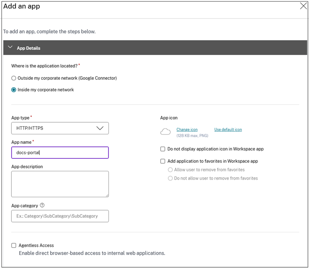The height and width of the screenshot is (268, 309).
Task: Open the App type dropdown
Action: tap(60, 128)
